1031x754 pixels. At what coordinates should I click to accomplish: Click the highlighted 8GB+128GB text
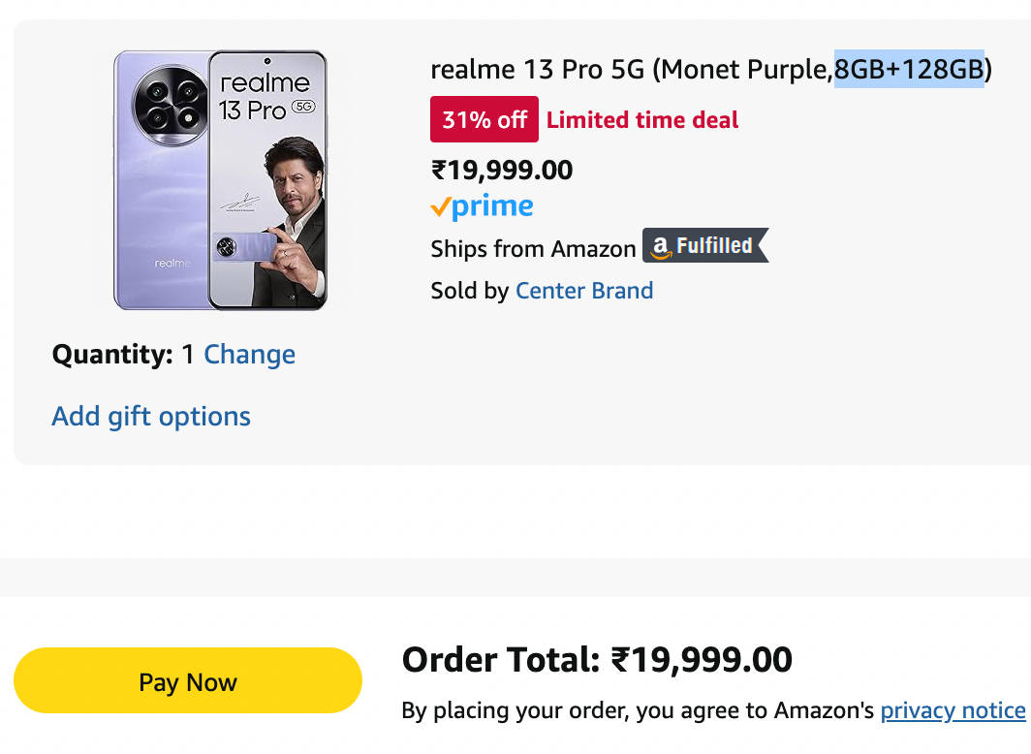point(908,70)
